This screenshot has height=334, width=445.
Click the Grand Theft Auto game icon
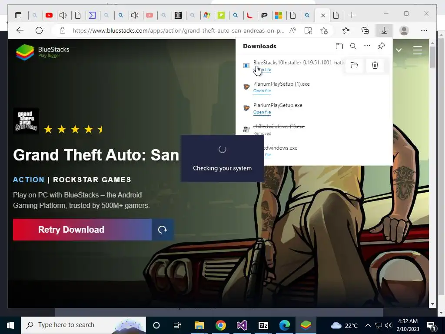click(x=26, y=121)
